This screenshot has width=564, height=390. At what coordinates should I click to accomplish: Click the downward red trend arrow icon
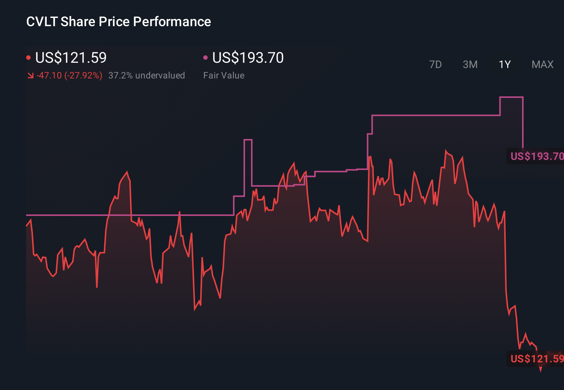31,75
